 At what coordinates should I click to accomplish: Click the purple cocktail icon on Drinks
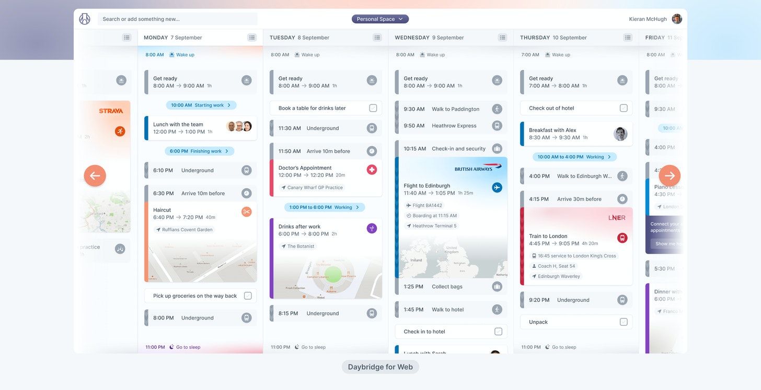(372, 228)
